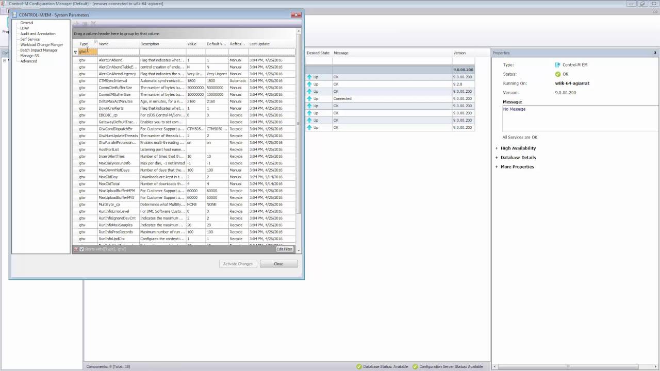The height and width of the screenshot is (371, 660).
Task: Sort by Last Update column header
Action: tap(272, 44)
